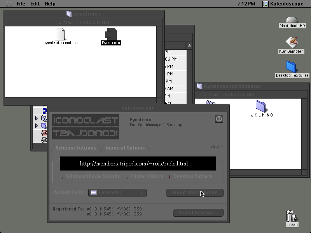The image size is (311, 233).
Task: Click the vertical scrollbar of eyestrain ƒ window
Action: 159,62
